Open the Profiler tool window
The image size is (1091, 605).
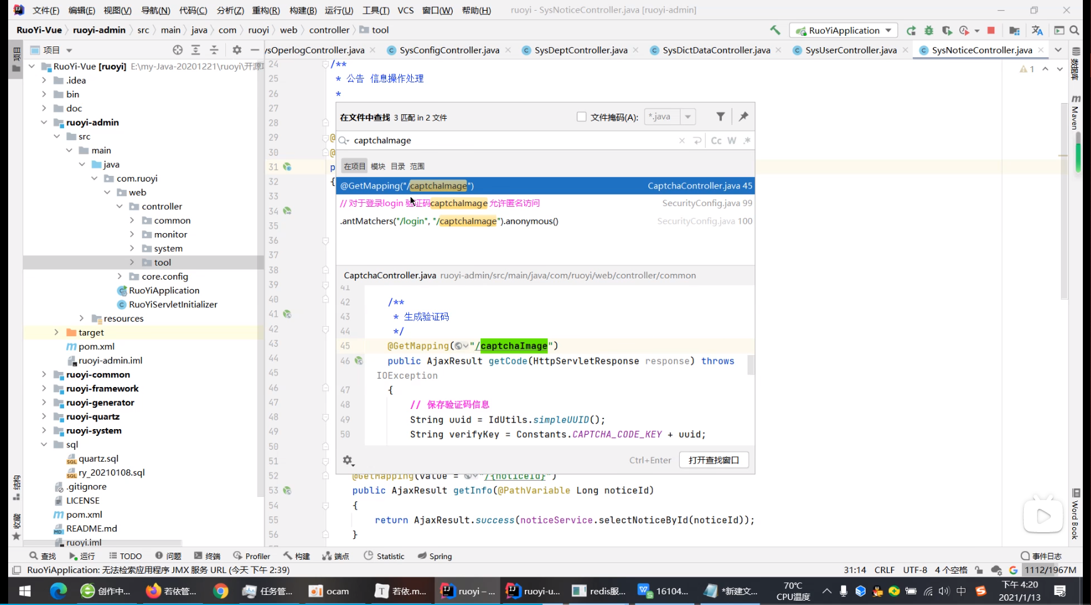(251, 556)
